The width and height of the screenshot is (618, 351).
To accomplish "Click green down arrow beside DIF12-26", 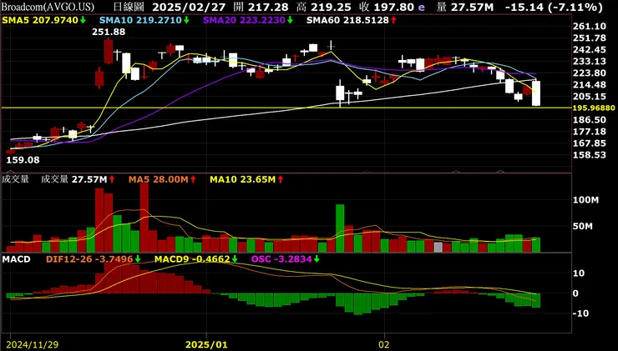I will (x=138, y=259).
